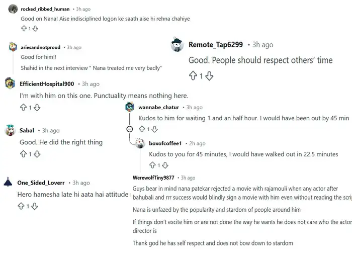
Task: Downvote rocked_ribbed_human's comment
Action: click(x=35, y=29)
